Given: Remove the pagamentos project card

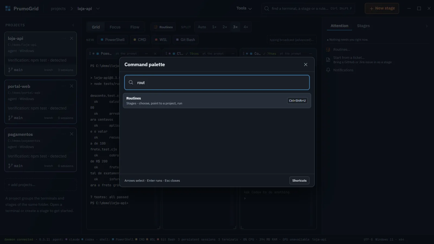Looking at the screenshot, I should pyautogui.click(x=72, y=134).
